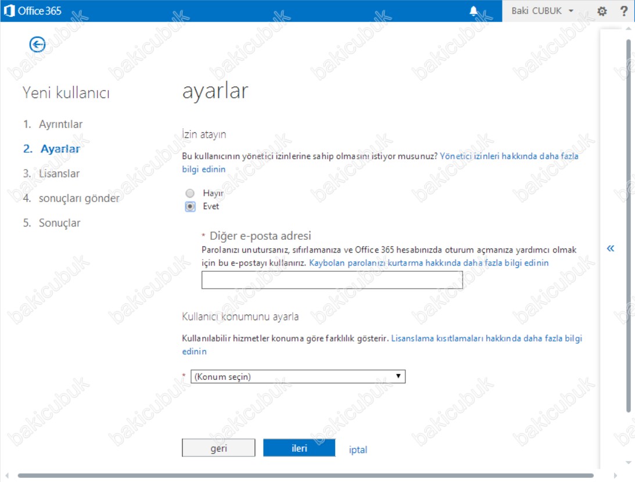Image resolution: width=635 pixels, height=482 pixels.
Task: Open Kaybolan parolanızı kurtarma link
Action: [x=429, y=263]
